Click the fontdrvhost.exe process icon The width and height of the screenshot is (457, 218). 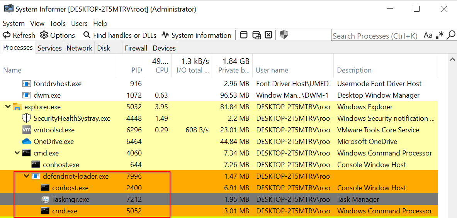(x=27, y=84)
